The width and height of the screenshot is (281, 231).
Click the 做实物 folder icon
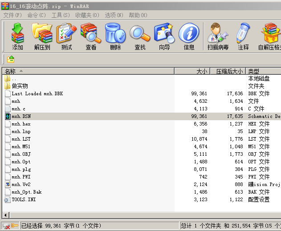[7, 86]
